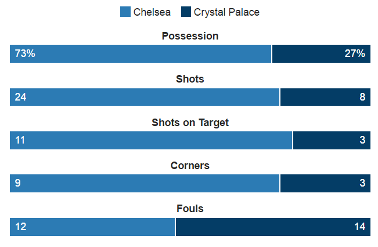378x247 pixels.
Task: Click the Fouls heading
Action: 190,209
